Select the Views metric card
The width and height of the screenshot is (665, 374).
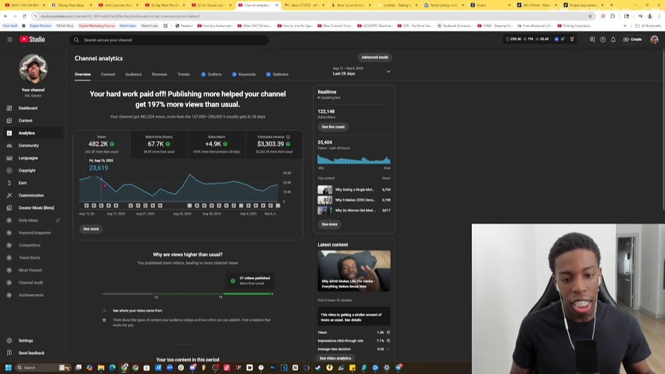101,144
